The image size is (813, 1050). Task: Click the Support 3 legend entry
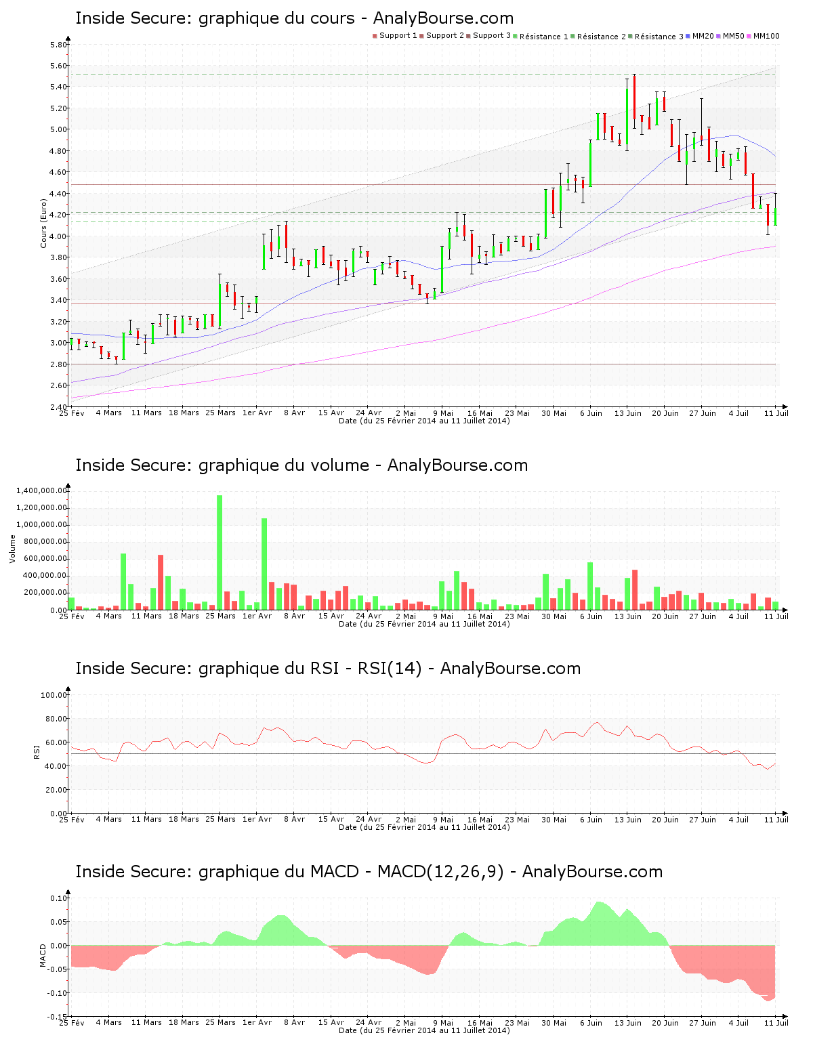tap(488, 36)
